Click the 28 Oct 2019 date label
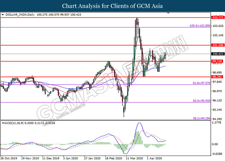Viewport: 225px width, 161px height. point(9,158)
